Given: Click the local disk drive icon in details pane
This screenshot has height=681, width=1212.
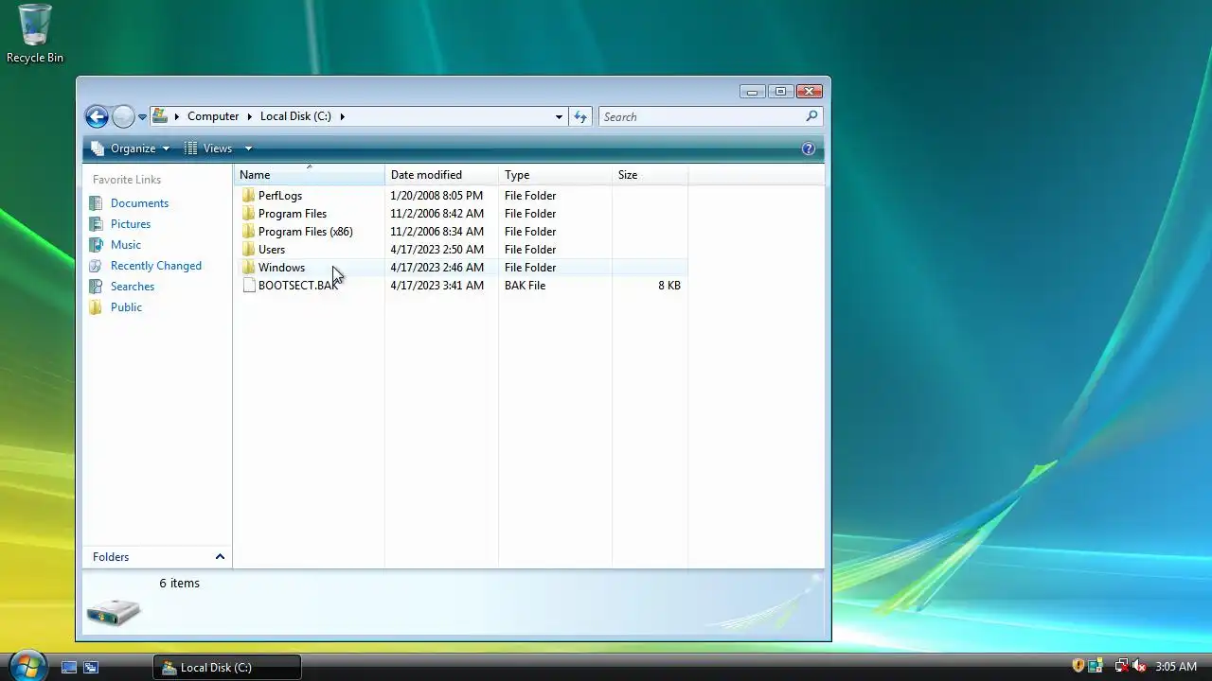Looking at the screenshot, I should click(114, 612).
